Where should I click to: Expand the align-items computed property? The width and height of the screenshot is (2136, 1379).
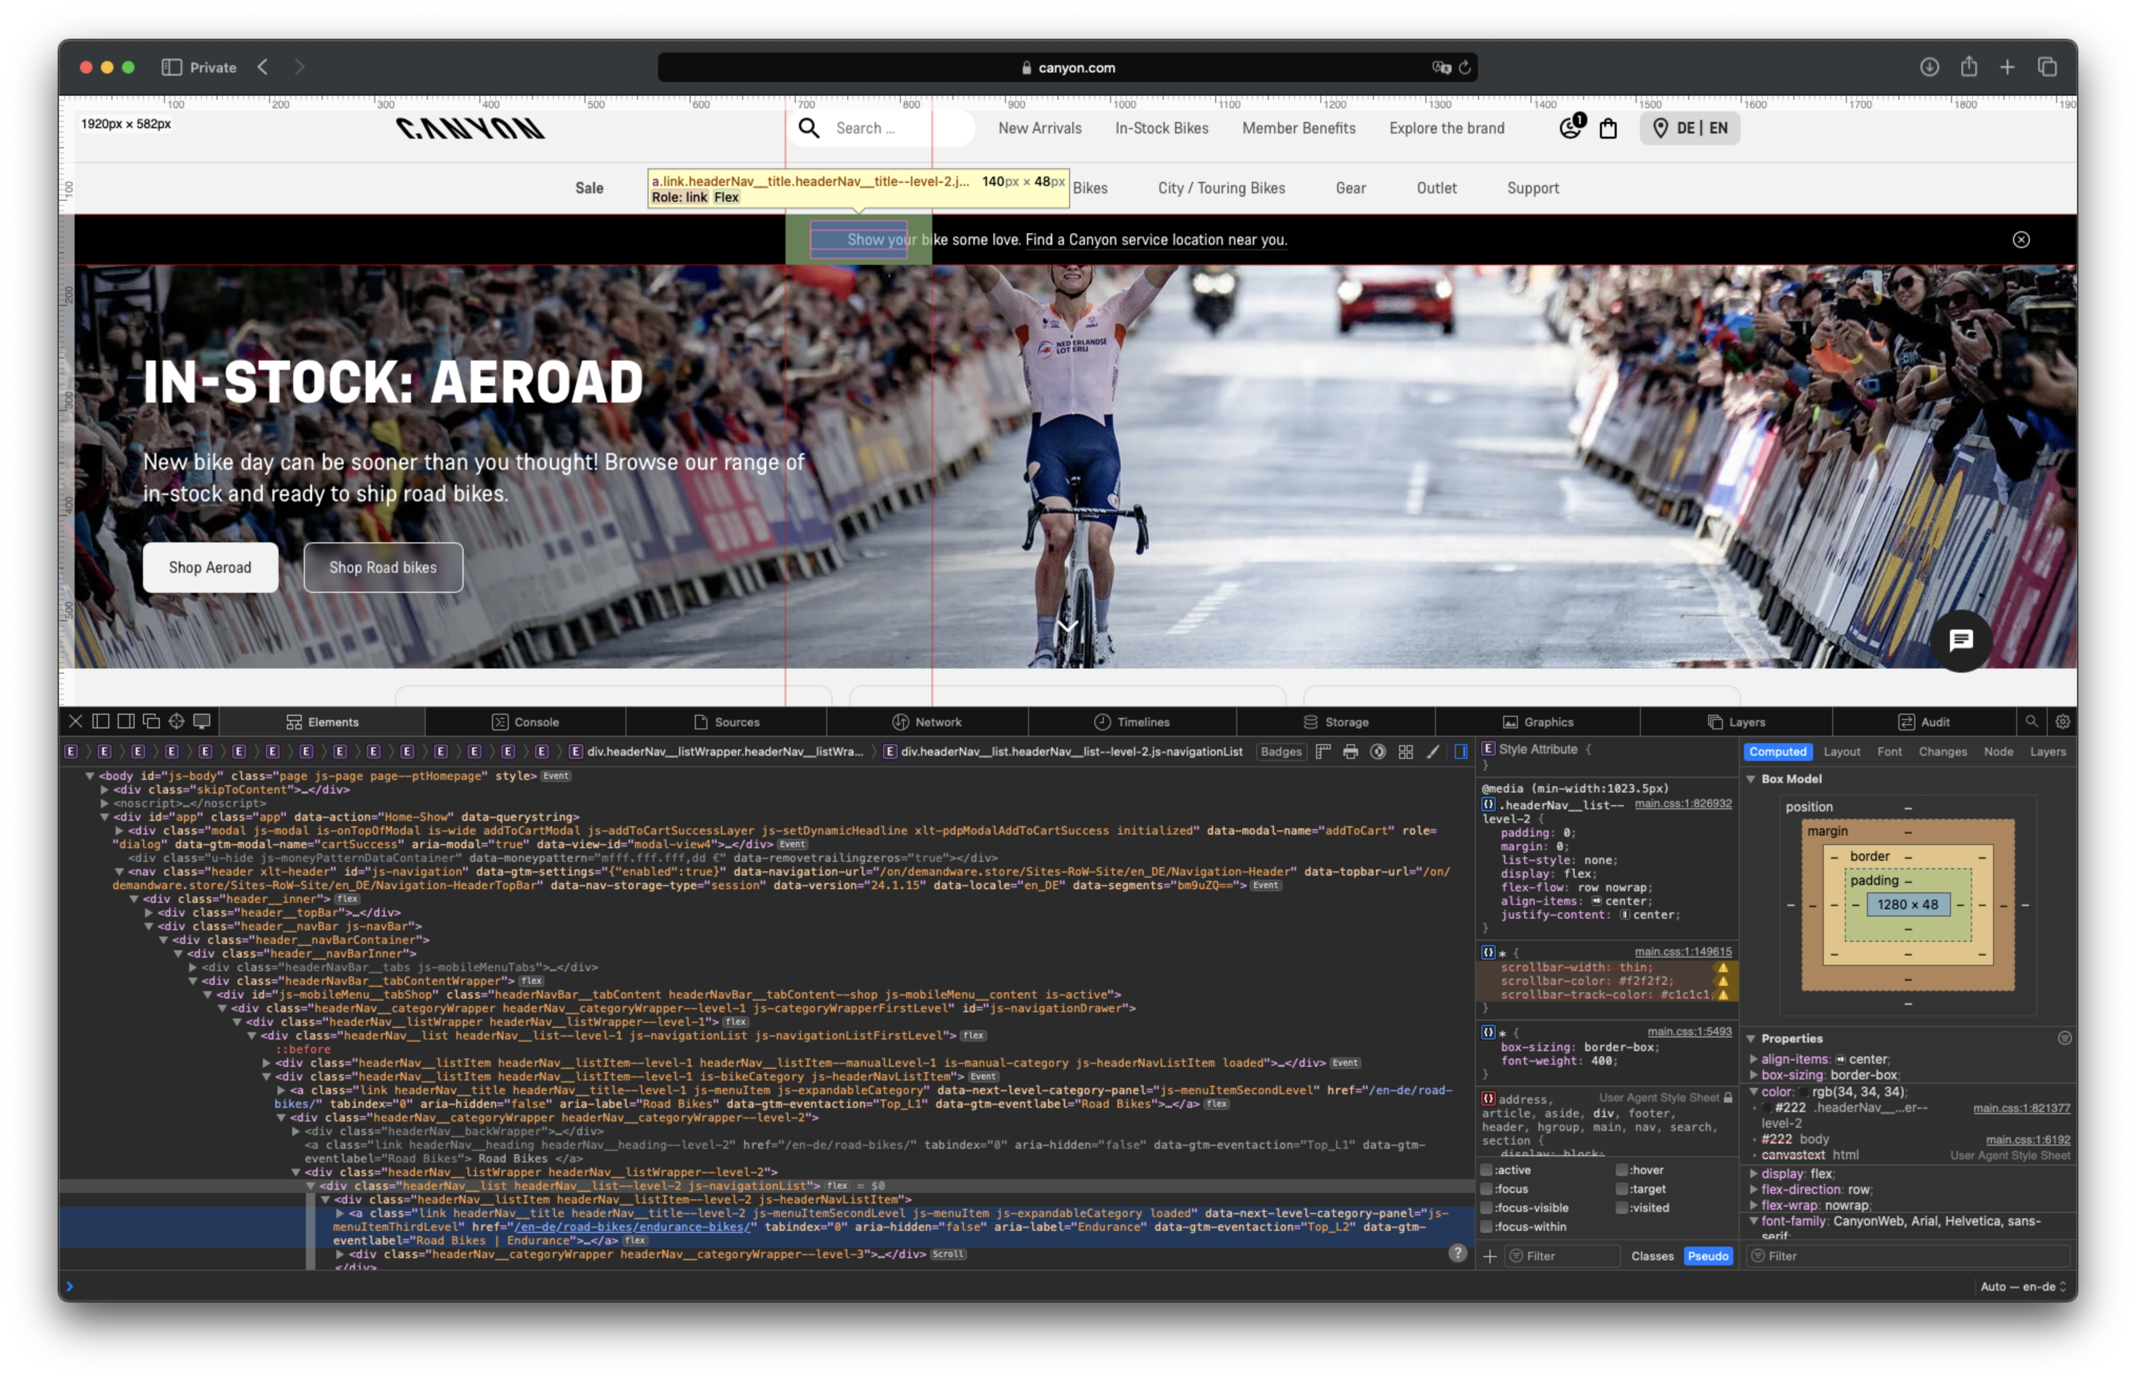pos(1753,1058)
